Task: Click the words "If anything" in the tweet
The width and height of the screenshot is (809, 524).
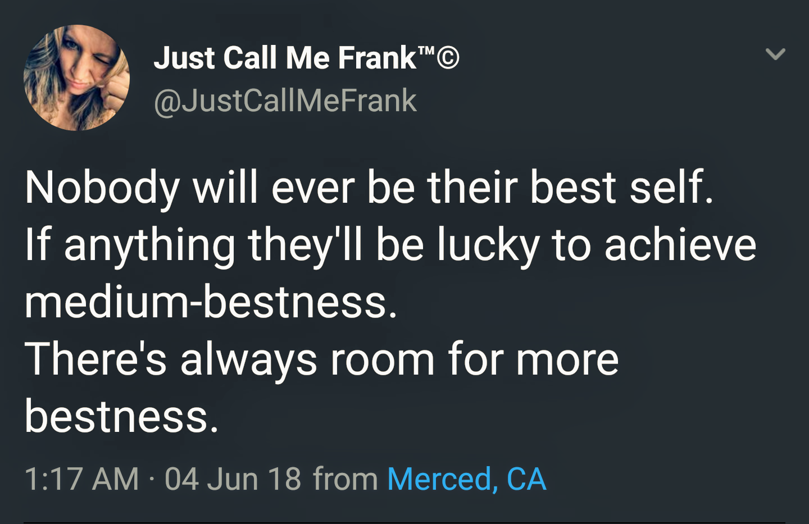Action: [x=130, y=245]
